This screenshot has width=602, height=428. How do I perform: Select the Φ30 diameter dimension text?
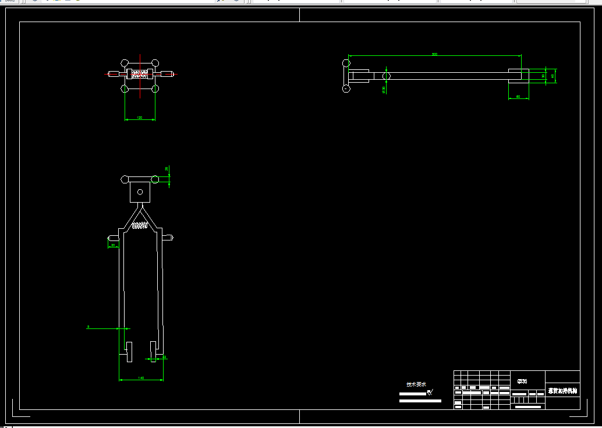pyautogui.click(x=384, y=90)
